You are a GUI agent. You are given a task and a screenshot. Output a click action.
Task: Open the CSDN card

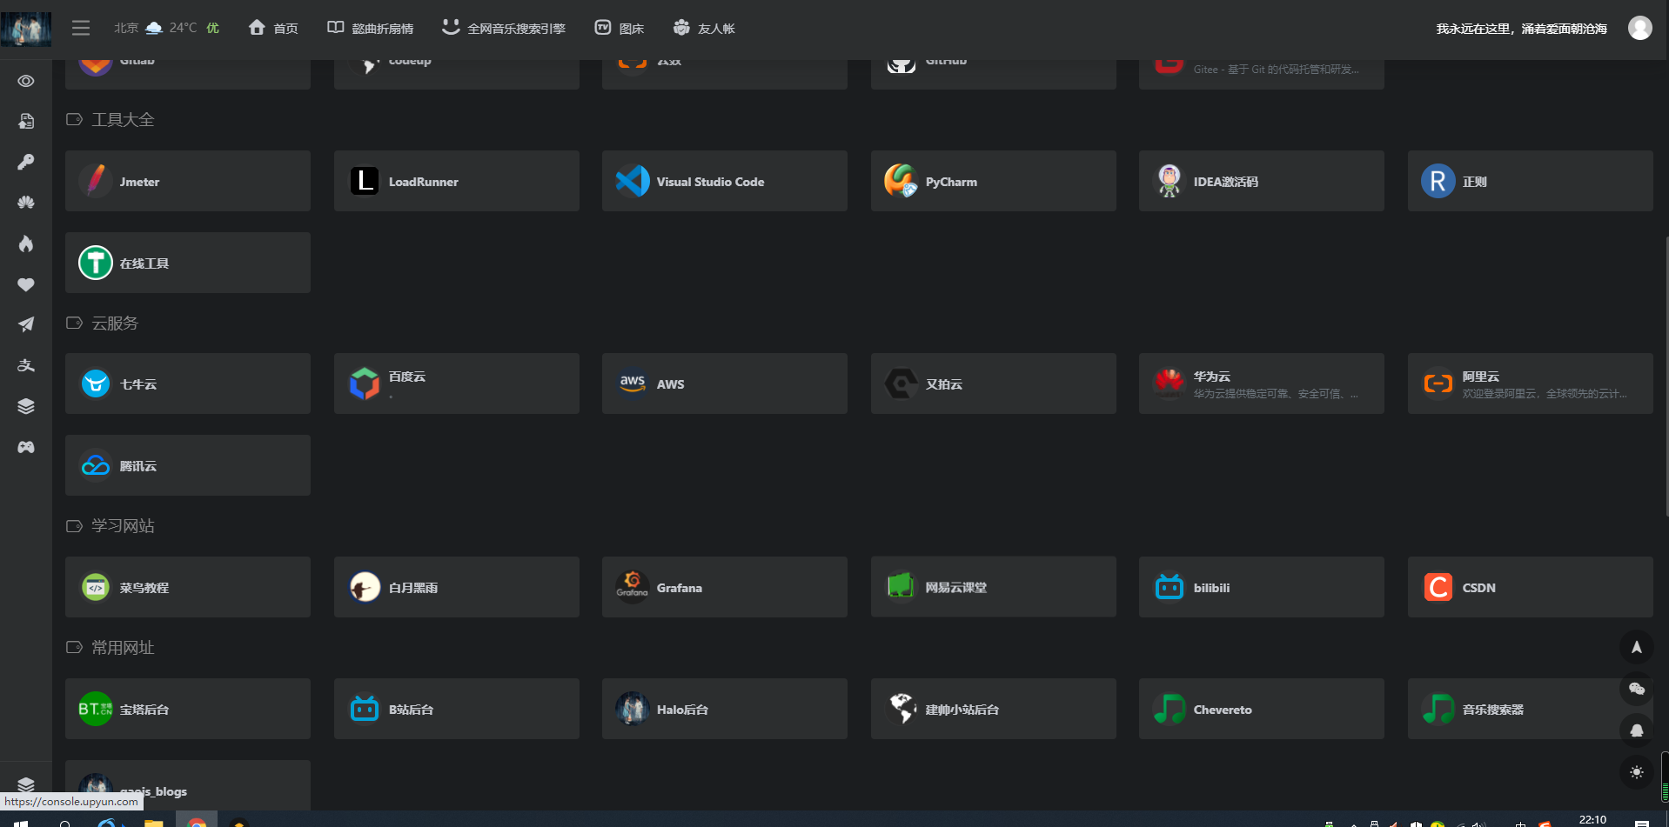click(1531, 587)
